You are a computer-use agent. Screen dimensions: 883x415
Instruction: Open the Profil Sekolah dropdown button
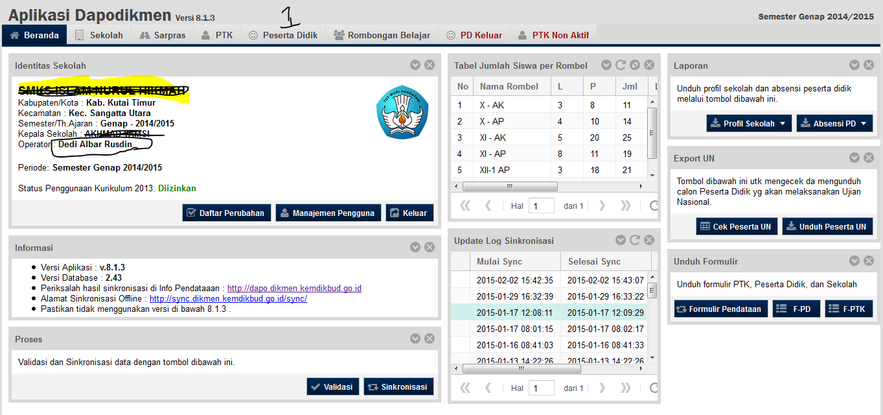click(749, 123)
